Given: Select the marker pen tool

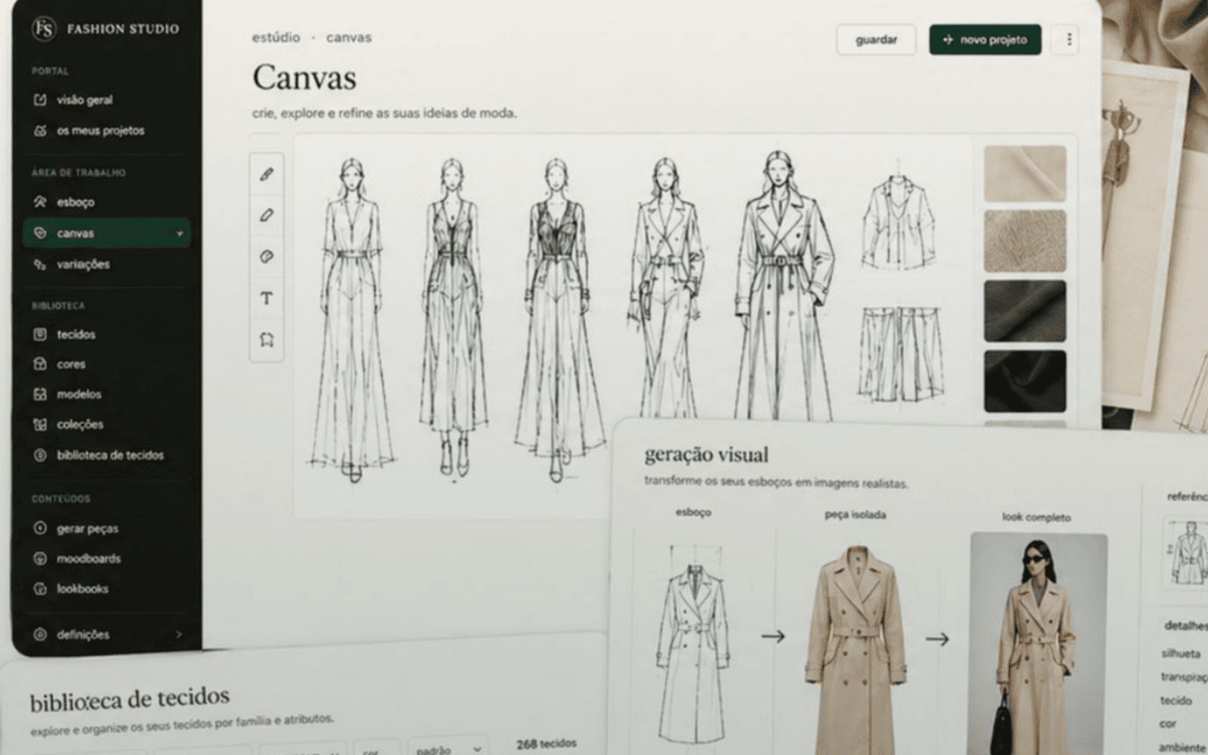Looking at the screenshot, I should [266, 216].
